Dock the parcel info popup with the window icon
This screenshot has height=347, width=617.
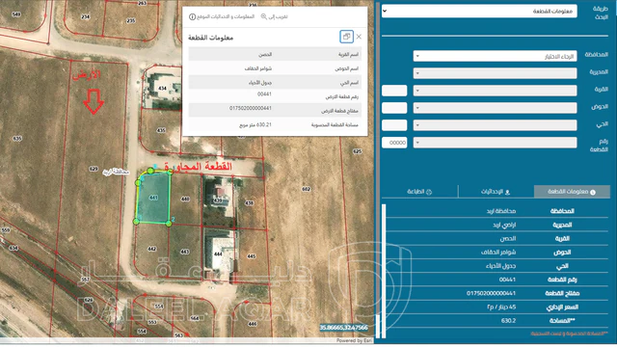346,37
